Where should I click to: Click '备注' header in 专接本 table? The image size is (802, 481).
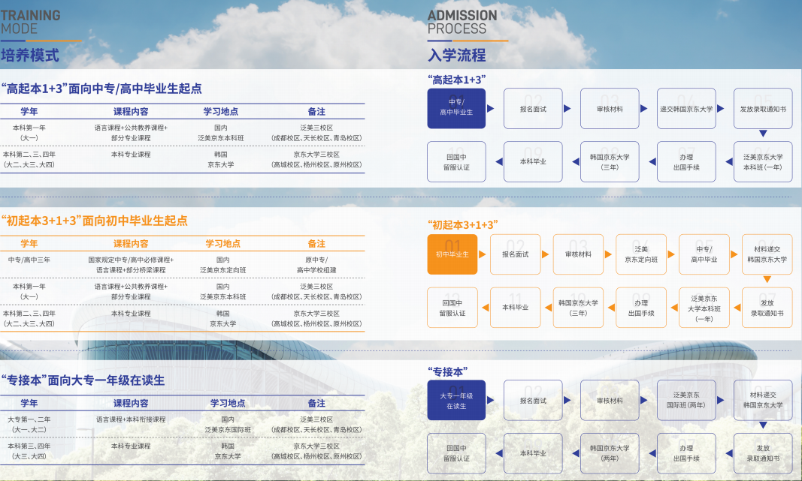[x=316, y=403]
